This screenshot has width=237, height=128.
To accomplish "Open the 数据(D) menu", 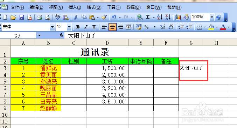I will [133, 7].
